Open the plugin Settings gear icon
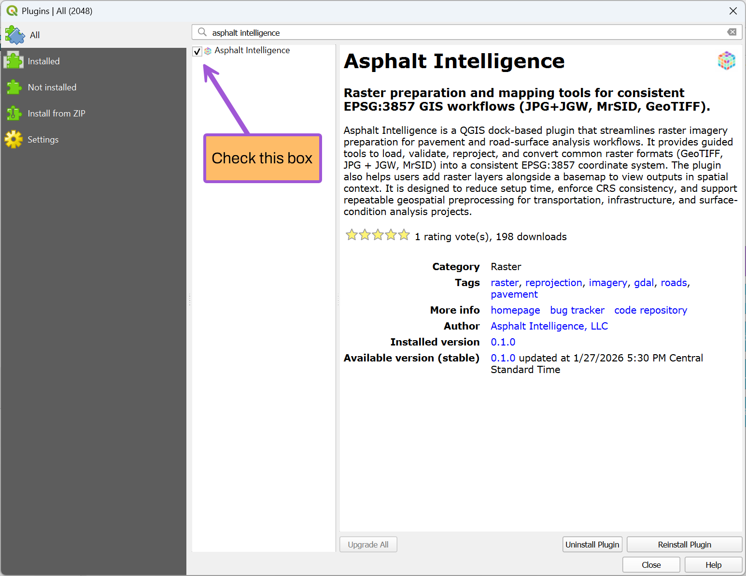 (13, 139)
